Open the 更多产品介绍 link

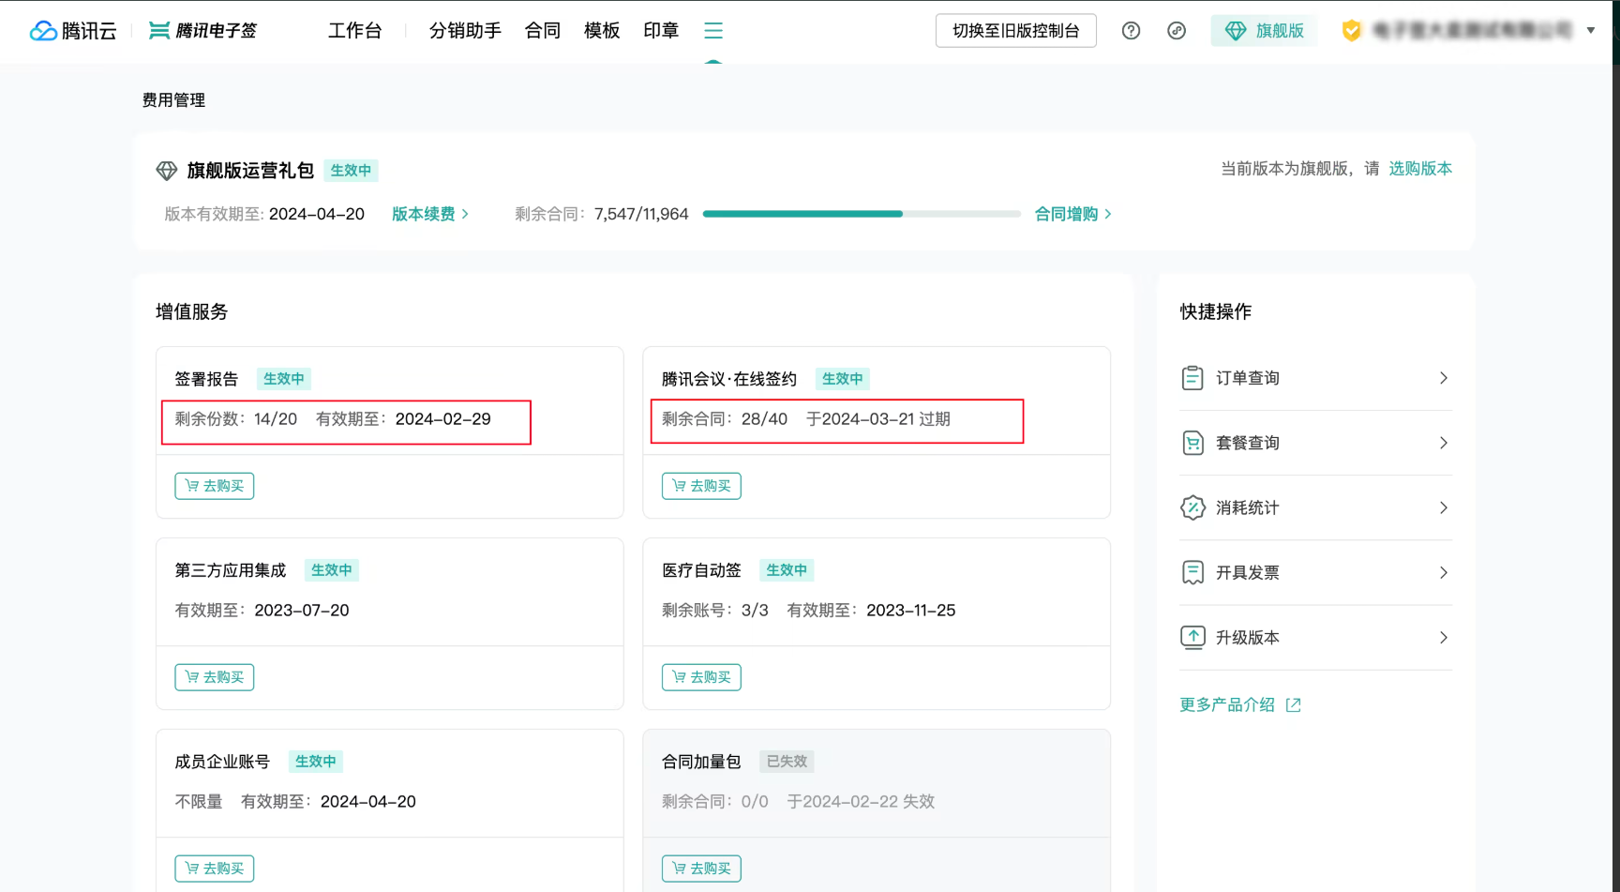(1227, 705)
